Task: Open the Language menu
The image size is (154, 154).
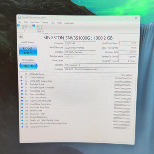Action: click(x=69, y=23)
